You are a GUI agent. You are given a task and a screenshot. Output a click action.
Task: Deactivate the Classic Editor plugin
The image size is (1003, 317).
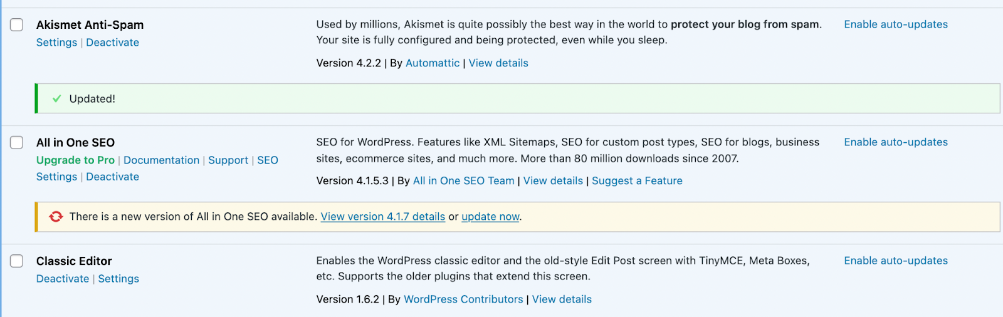[x=63, y=279]
